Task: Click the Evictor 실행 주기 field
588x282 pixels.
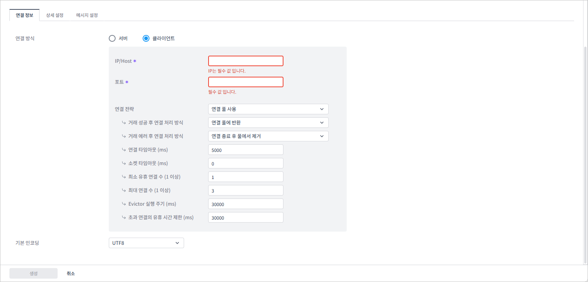Action: [x=246, y=204]
